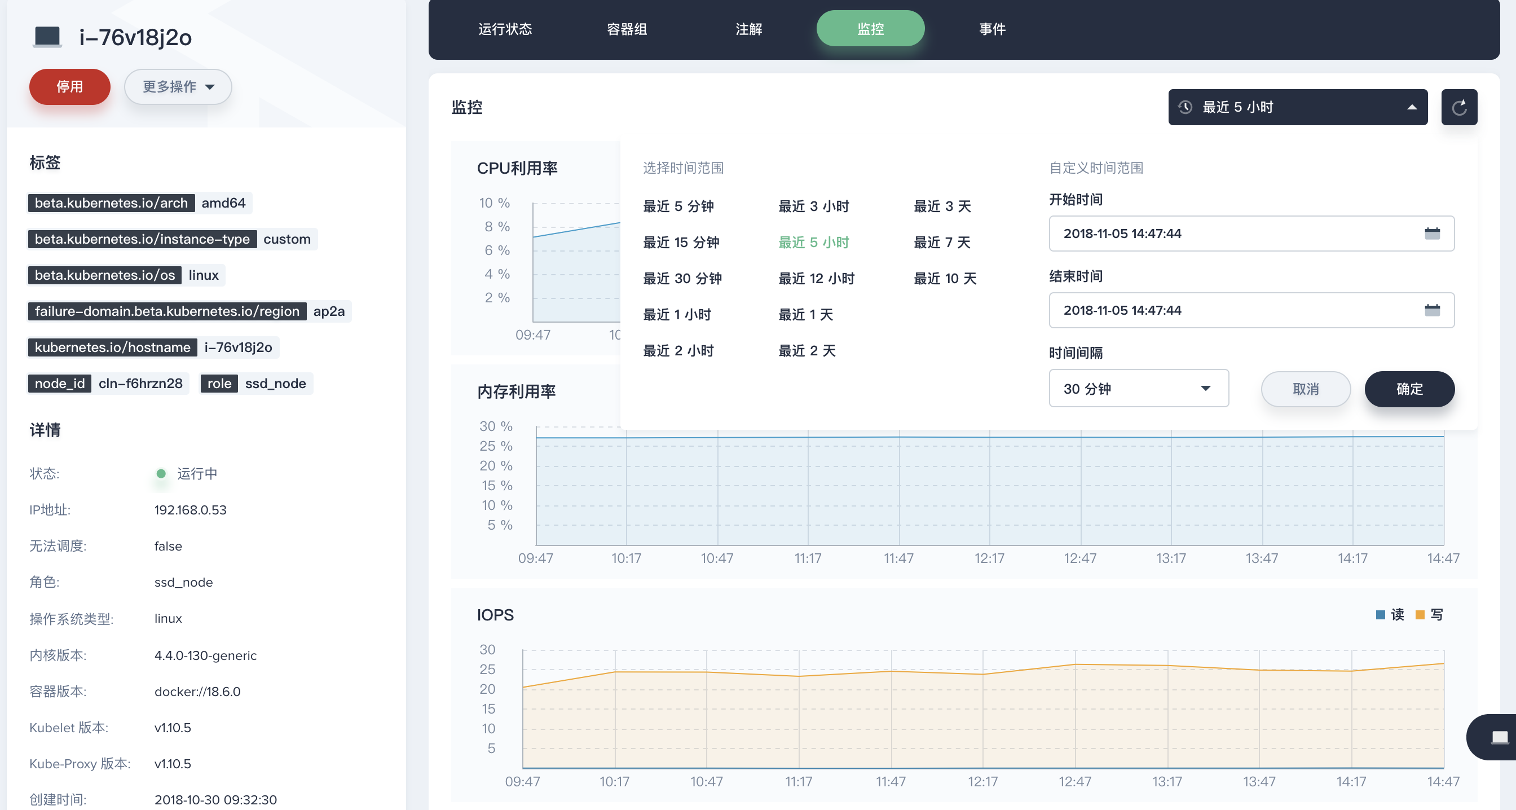Select 最近 10 天 time range

945,278
